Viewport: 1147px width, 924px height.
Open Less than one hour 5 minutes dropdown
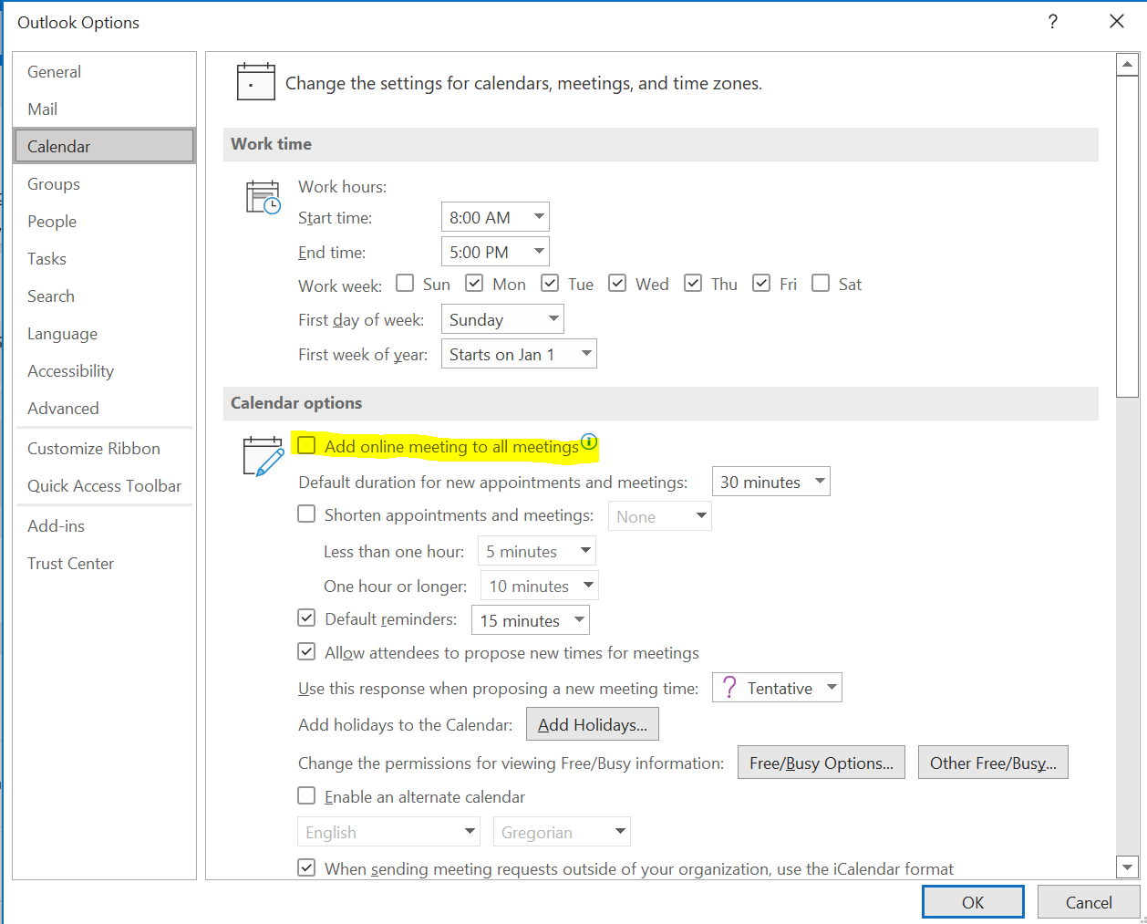click(537, 551)
